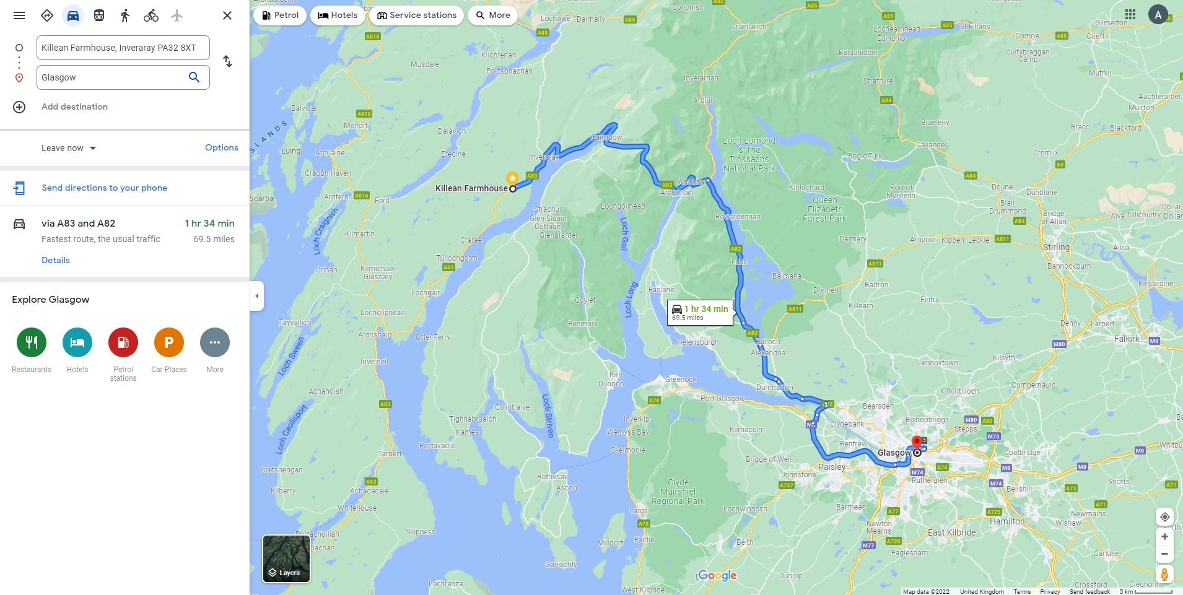Screen dimensions: 1183x595
Task: Switch to walking directions icon
Action: tap(125, 15)
